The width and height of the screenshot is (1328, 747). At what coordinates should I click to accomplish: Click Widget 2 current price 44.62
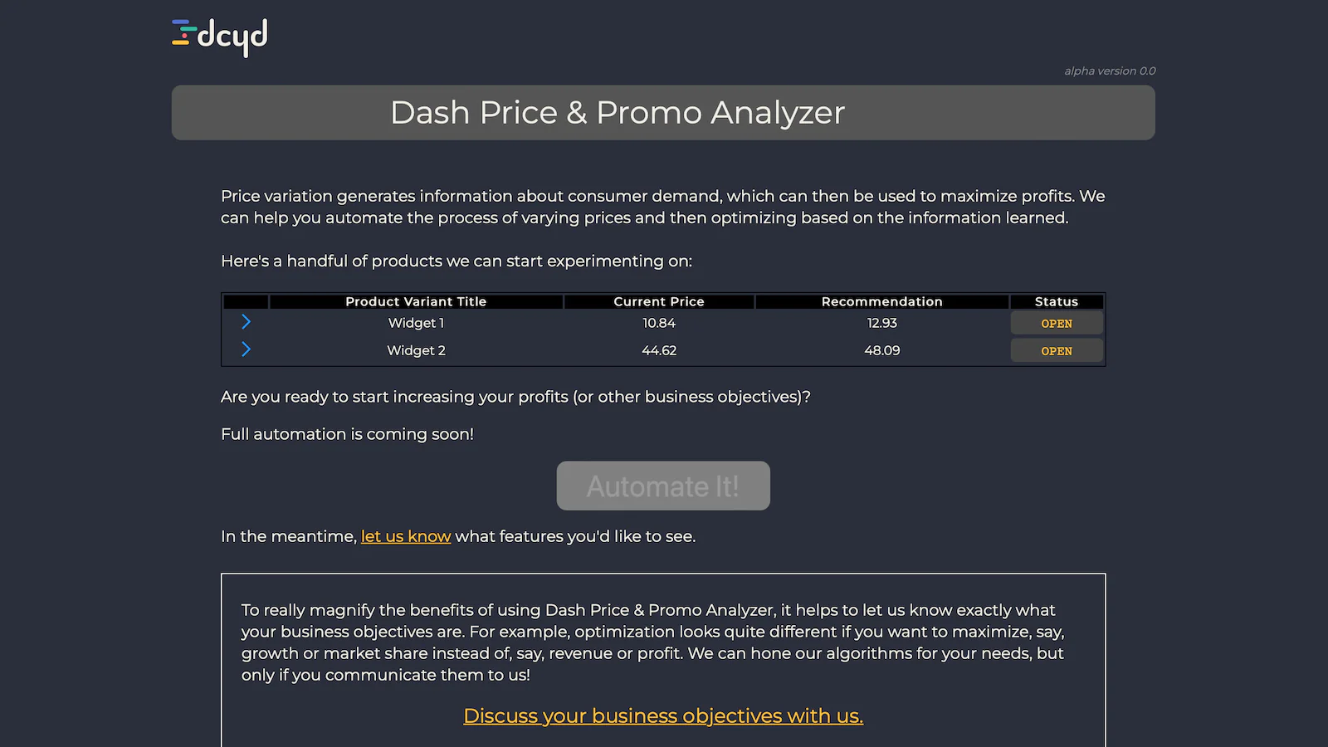658,350
